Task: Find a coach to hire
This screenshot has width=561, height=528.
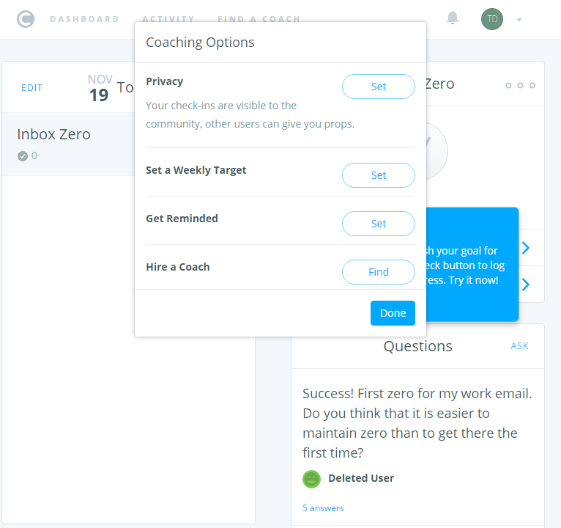Action: tap(378, 272)
